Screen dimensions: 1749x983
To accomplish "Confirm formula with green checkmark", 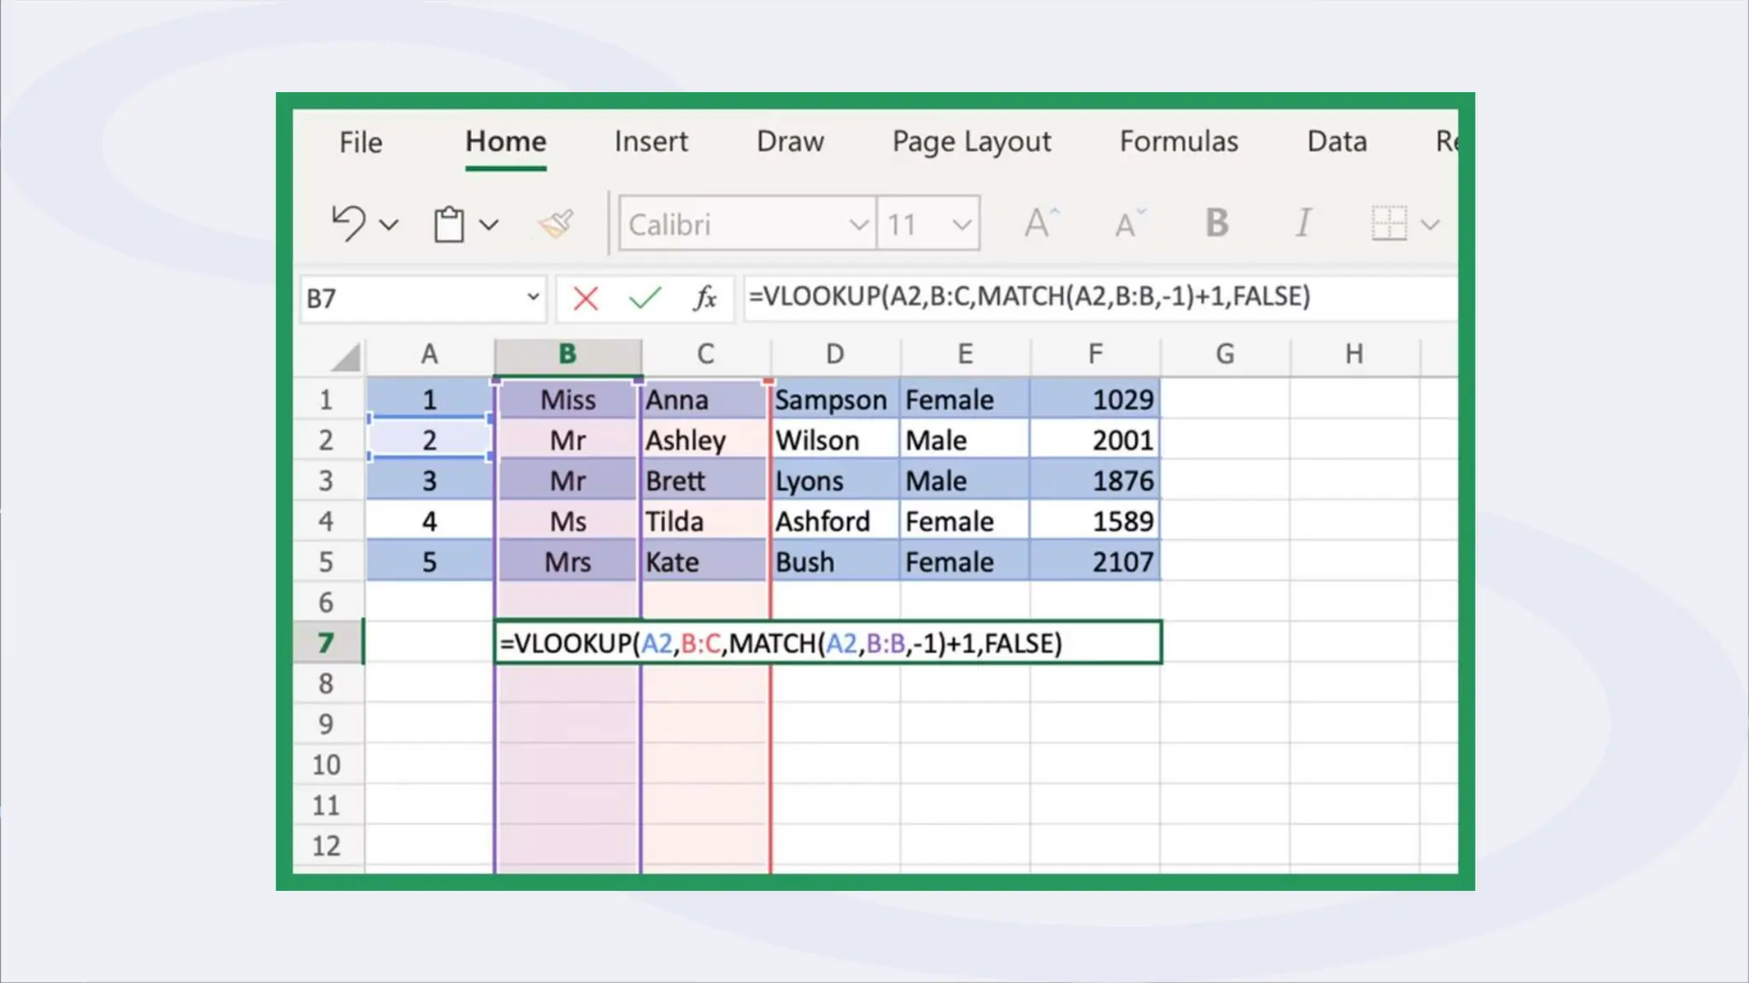I will click(645, 298).
